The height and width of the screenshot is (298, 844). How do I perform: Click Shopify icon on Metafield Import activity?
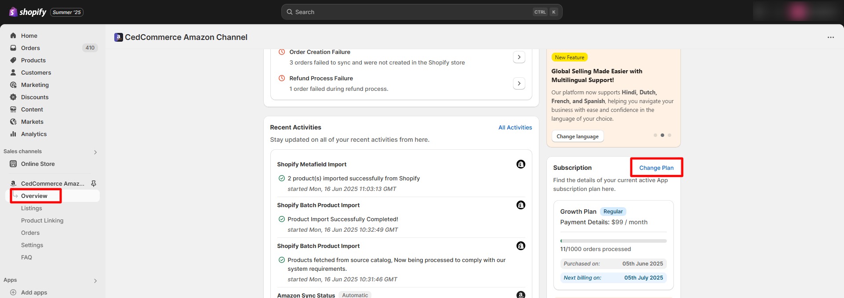tap(521, 164)
